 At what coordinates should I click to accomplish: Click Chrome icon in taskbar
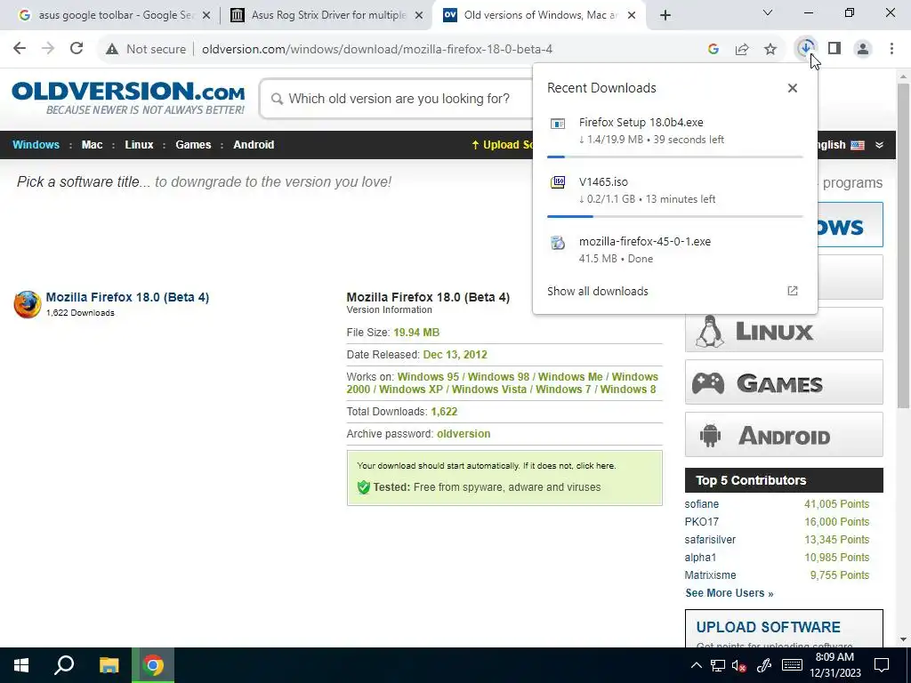tap(153, 665)
